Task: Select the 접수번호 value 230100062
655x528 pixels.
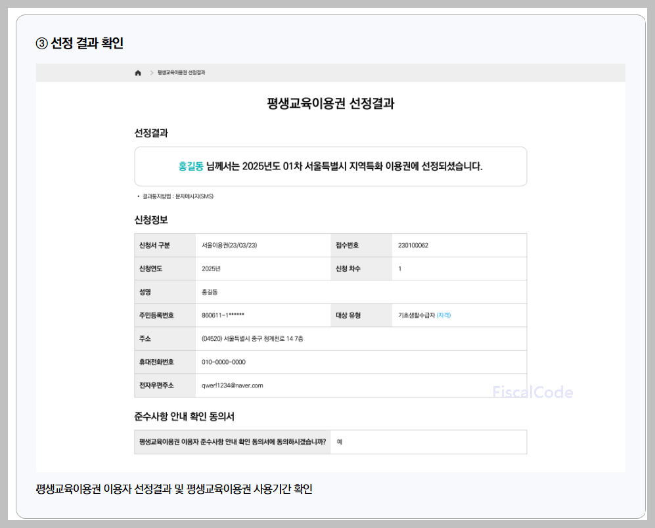Action: pos(413,246)
